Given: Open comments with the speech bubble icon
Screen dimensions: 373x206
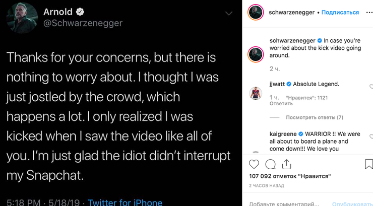Looking at the screenshot, I should [271, 165].
